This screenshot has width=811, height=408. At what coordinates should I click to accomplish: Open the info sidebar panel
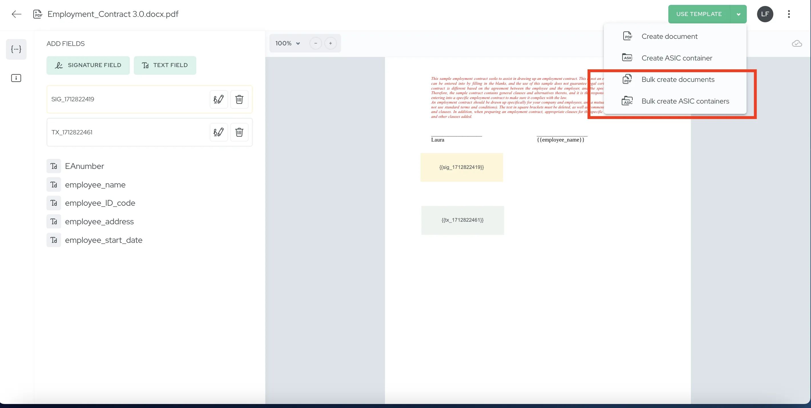pos(16,78)
